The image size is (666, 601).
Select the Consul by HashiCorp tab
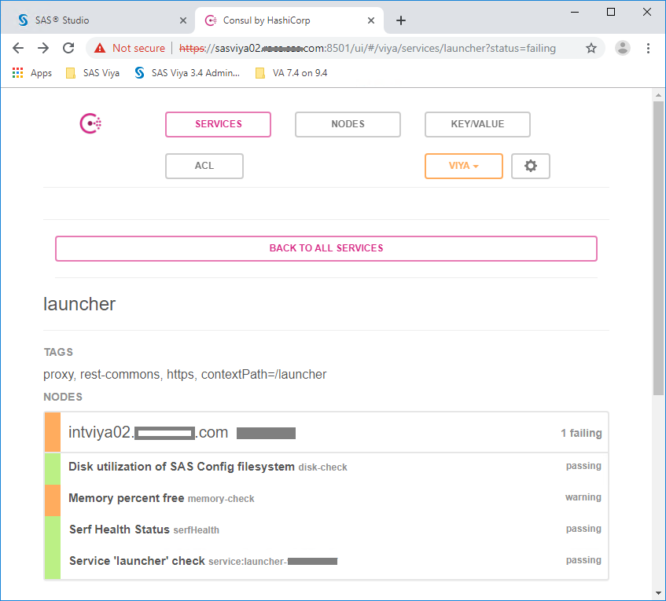coord(289,20)
